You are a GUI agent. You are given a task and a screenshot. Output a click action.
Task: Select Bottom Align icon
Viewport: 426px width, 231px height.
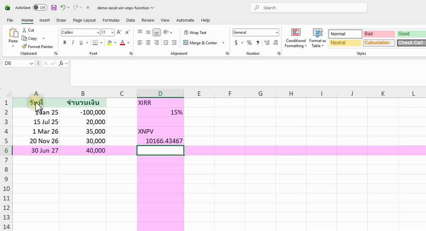[157, 32]
